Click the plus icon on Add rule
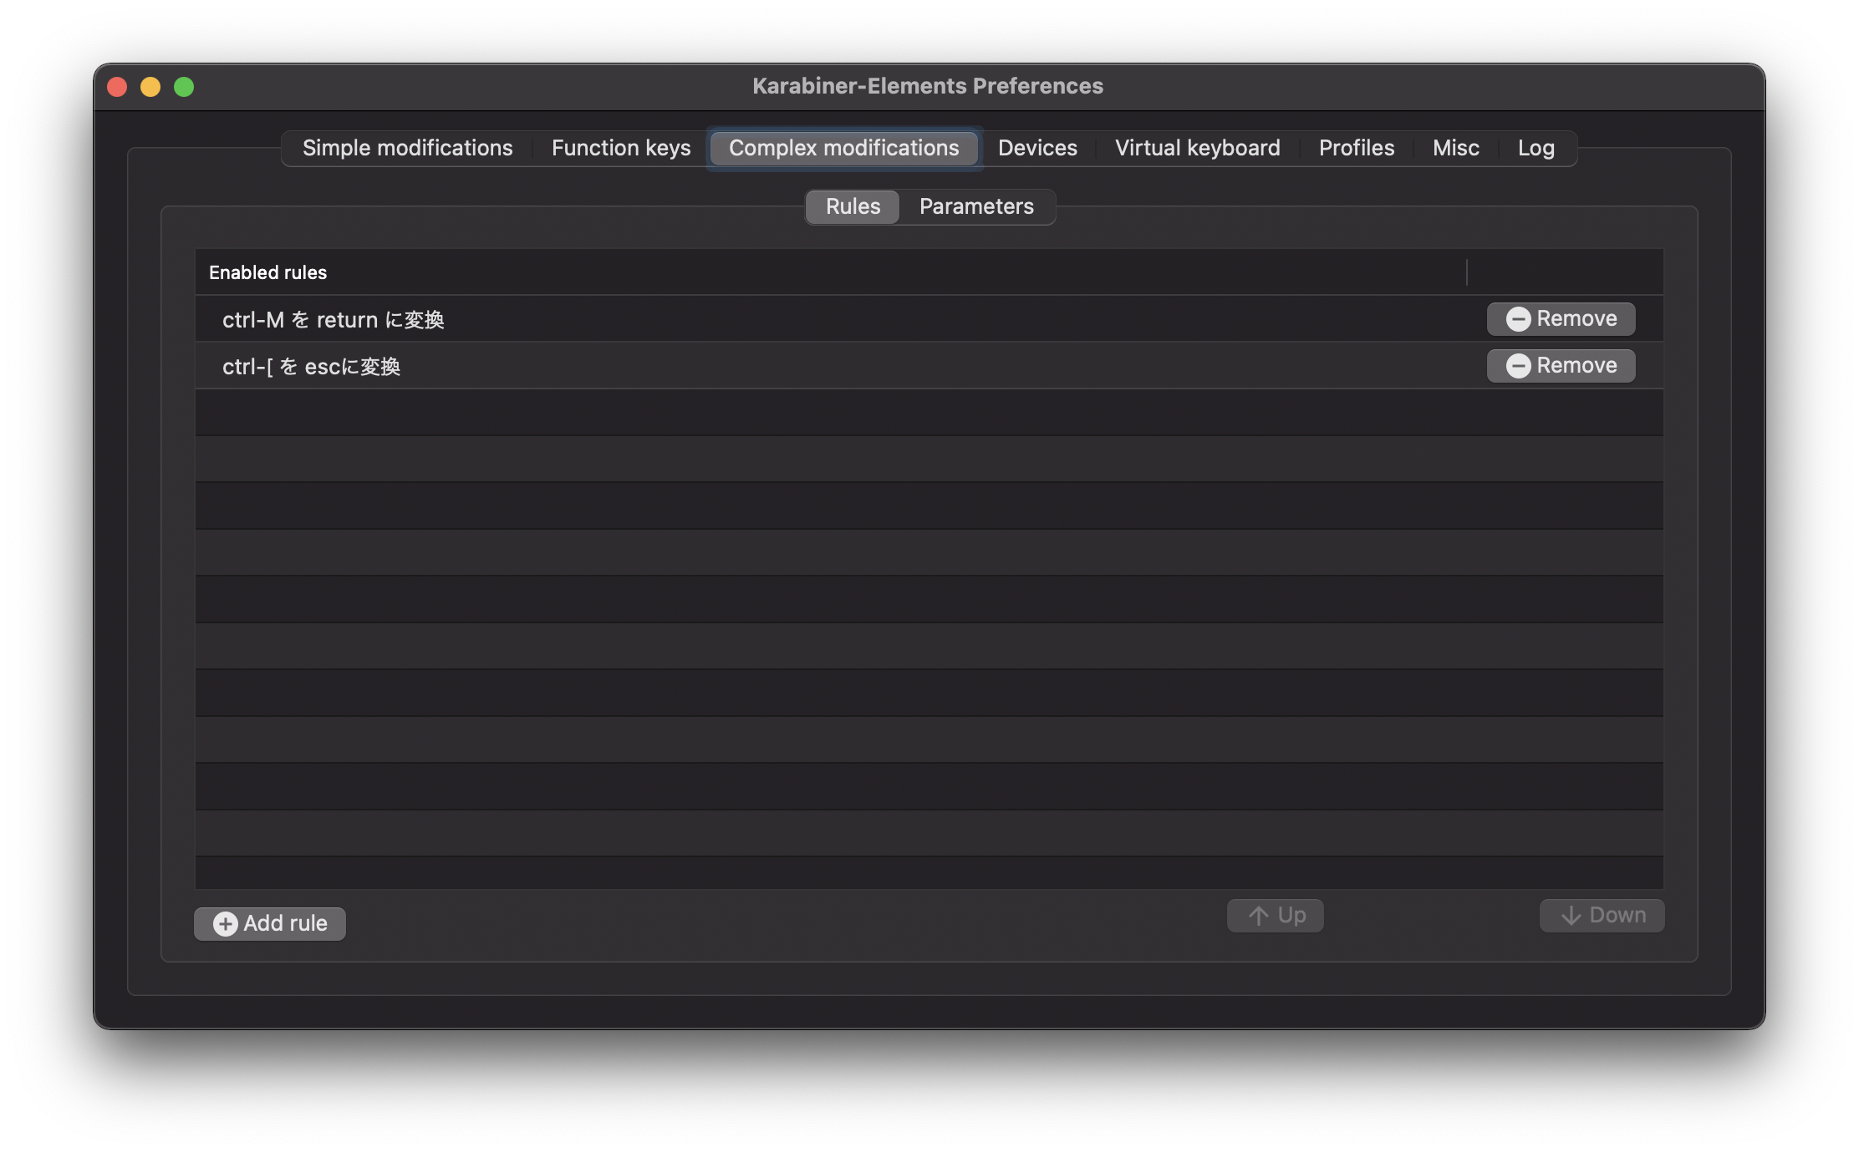 (225, 923)
